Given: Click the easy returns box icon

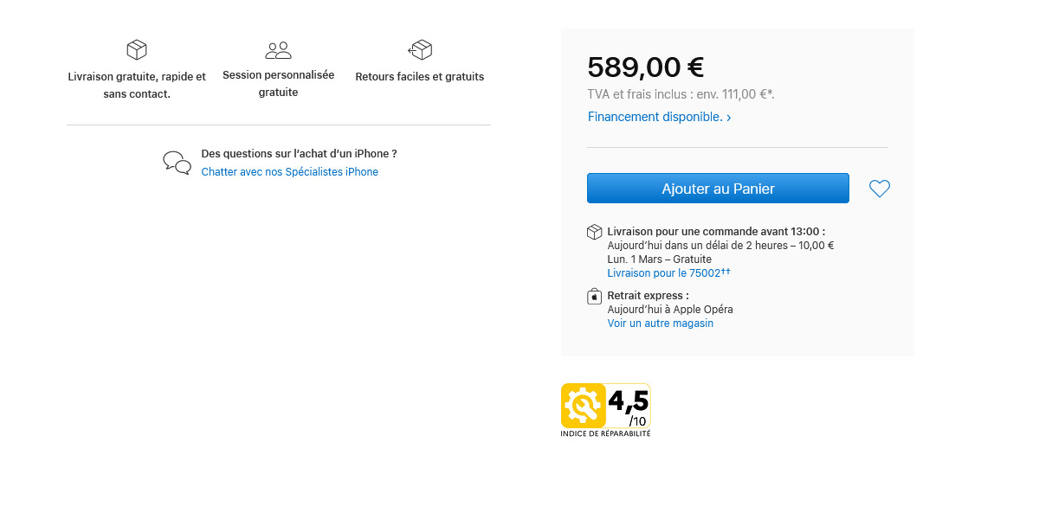Looking at the screenshot, I should (x=420, y=49).
